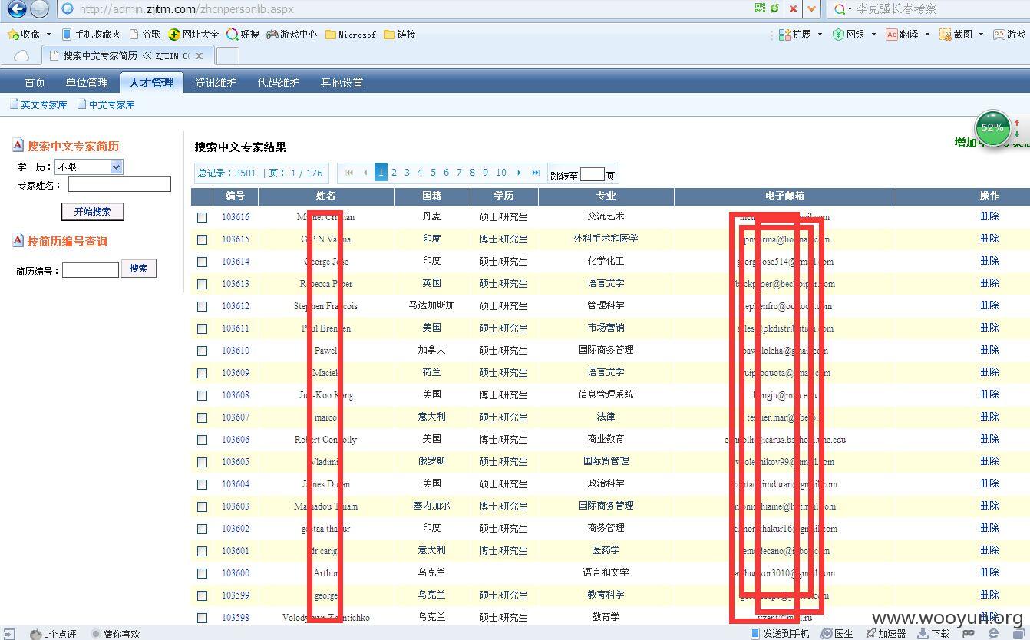Open 游戏中心 bookmark
The height and width of the screenshot is (640, 1030).
(x=292, y=34)
